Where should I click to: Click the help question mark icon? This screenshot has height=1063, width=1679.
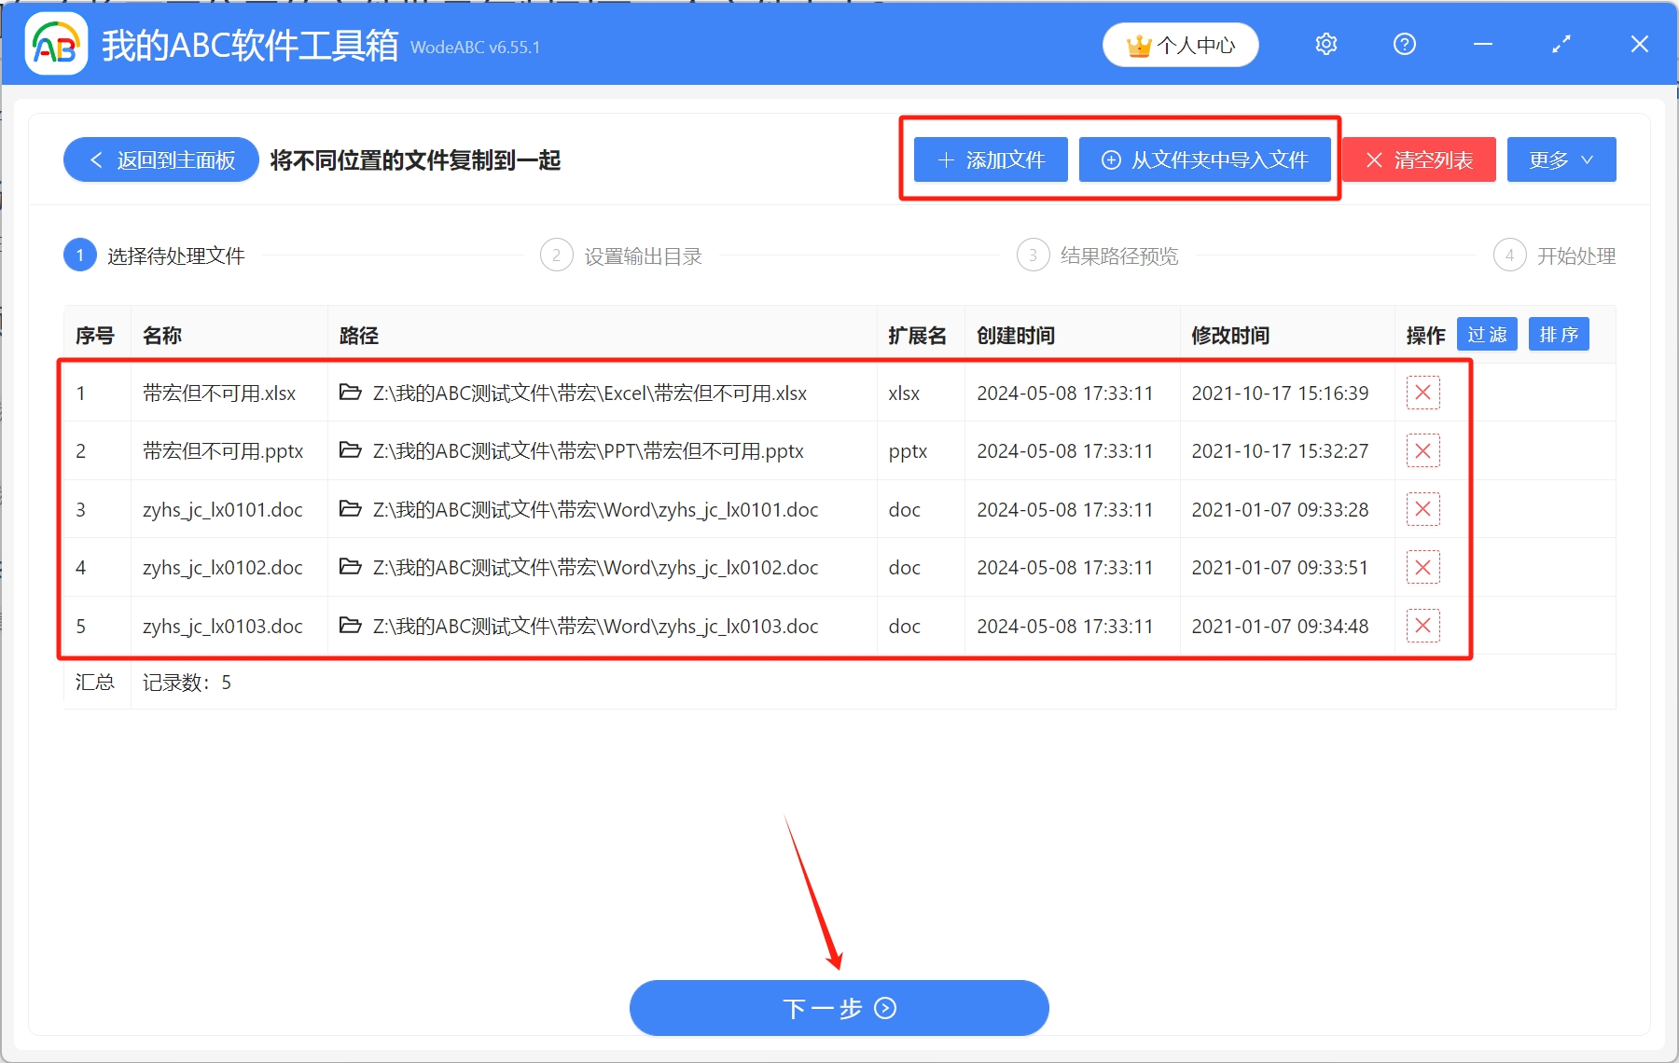(x=1404, y=44)
